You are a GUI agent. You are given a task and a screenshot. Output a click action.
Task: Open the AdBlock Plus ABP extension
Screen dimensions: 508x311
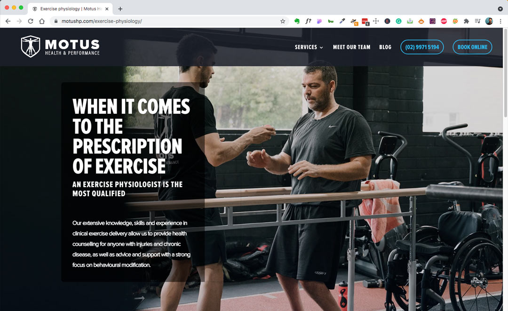[444, 21]
